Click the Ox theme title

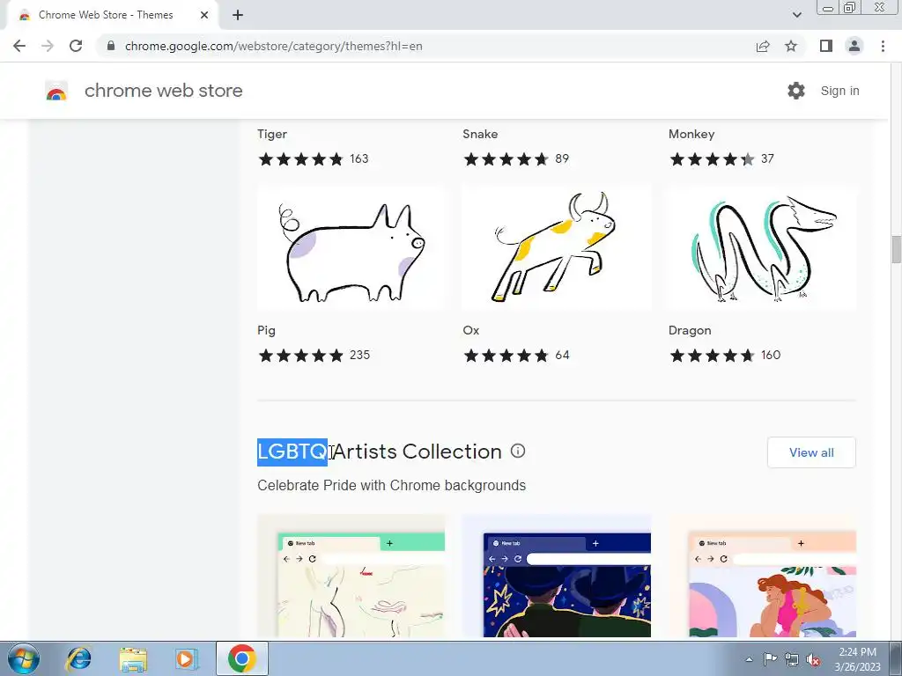470,331
